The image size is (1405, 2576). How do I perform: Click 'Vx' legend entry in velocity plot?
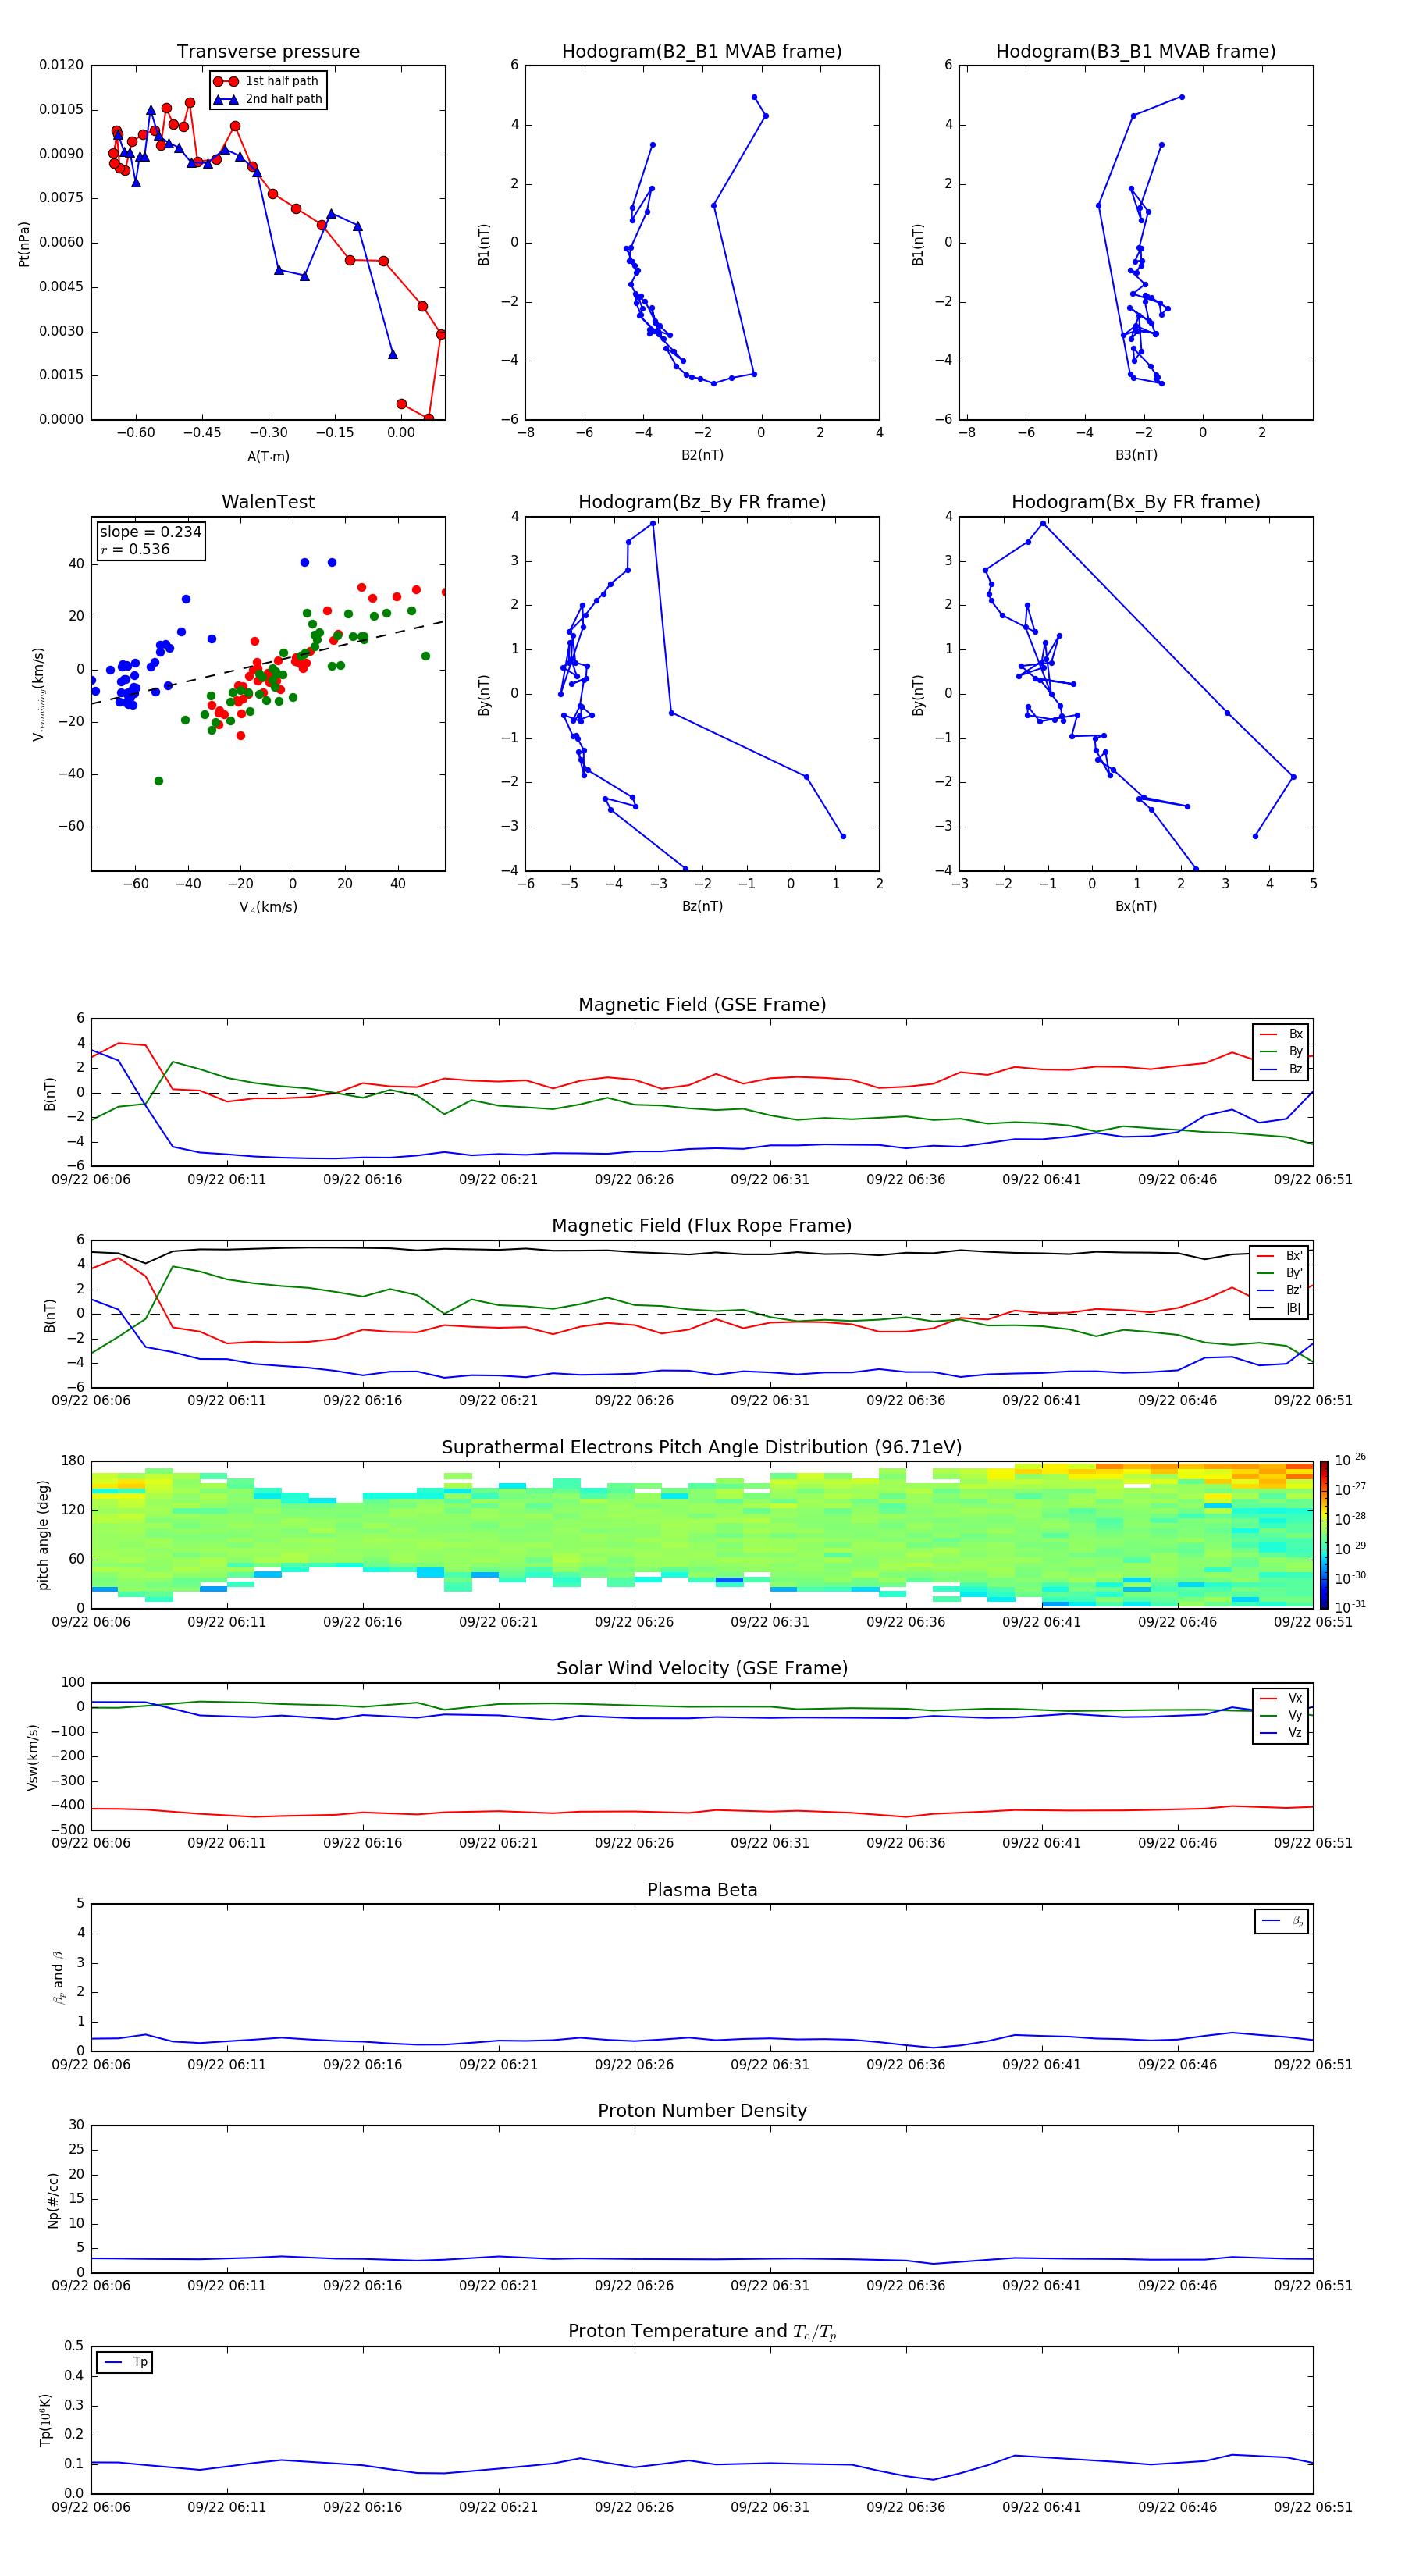[1281, 1698]
